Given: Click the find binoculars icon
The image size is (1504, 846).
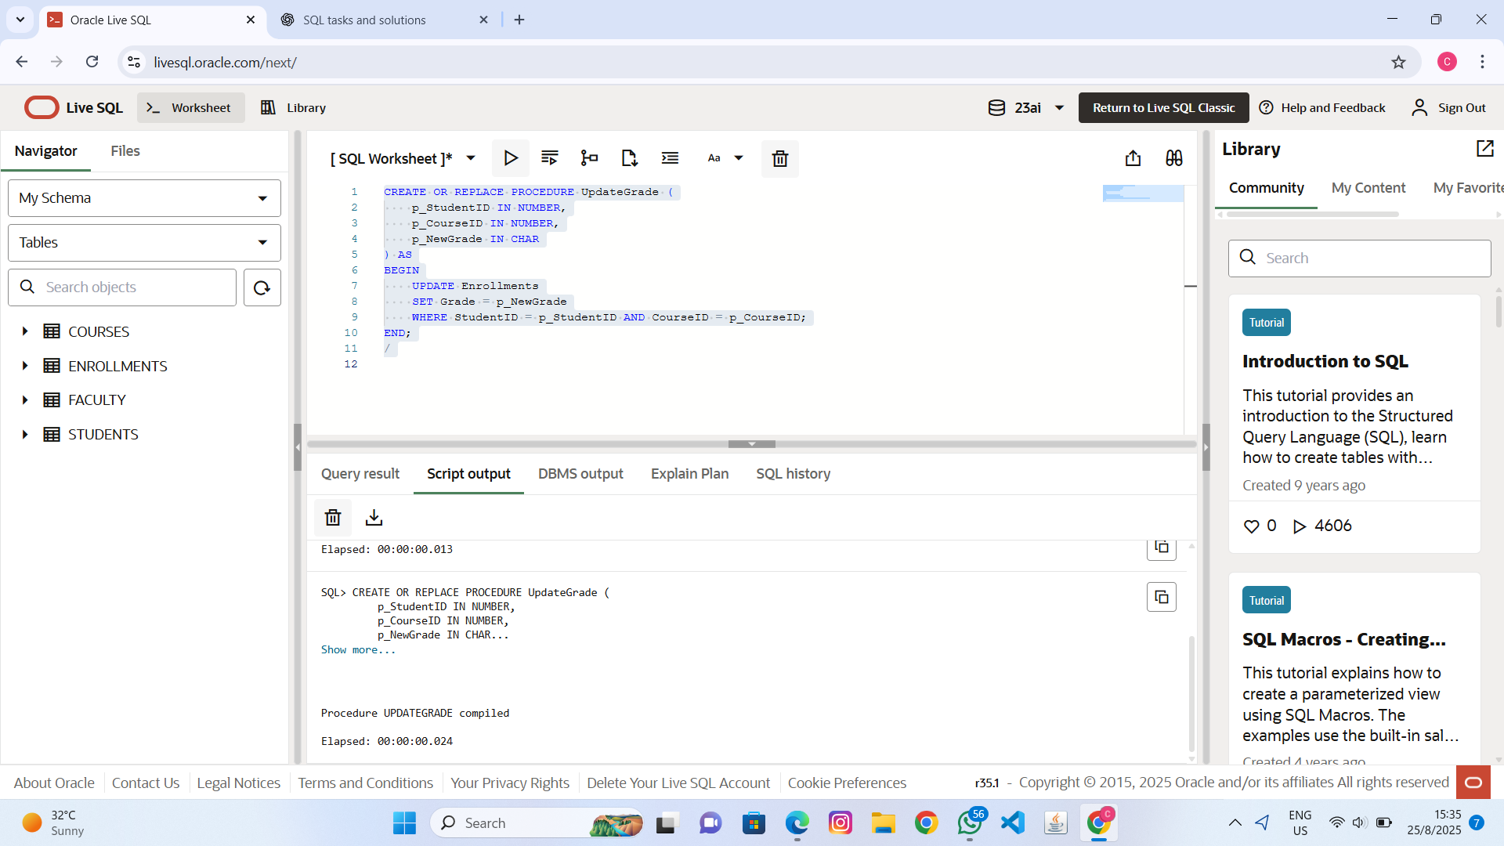Looking at the screenshot, I should (x=1173, y=158).
